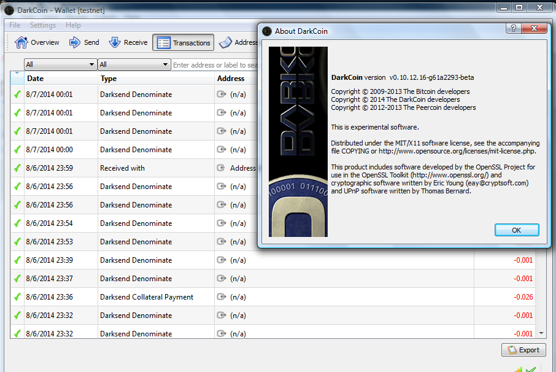The width and height of the screenshot is (556, 372).
Task: Go to the Send tab
Action: point(84,42)
